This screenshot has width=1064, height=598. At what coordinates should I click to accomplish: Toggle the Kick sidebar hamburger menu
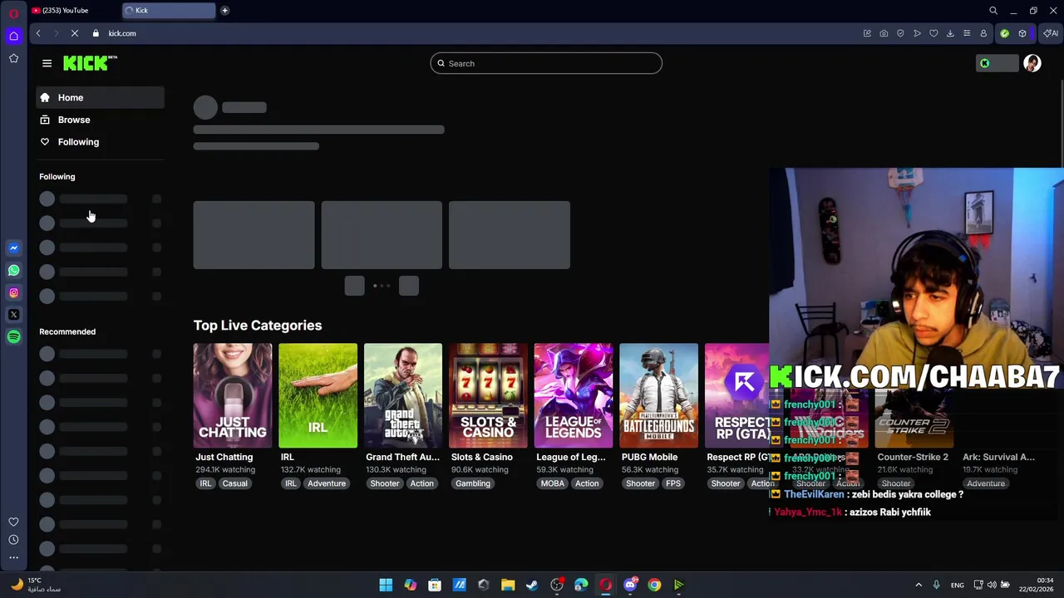pos(47,63)
